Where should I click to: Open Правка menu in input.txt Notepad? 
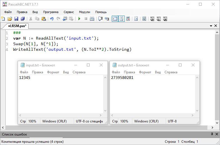[38, 72]
